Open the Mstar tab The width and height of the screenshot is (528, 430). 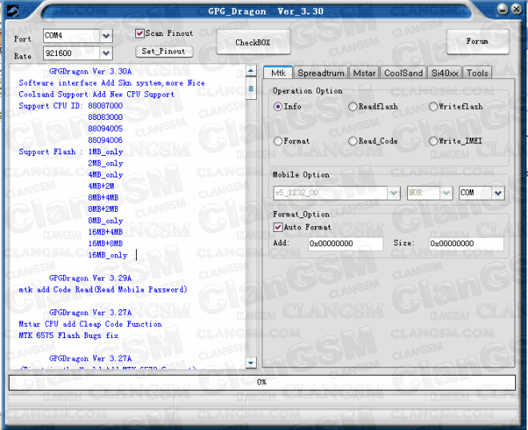point(364,73)
